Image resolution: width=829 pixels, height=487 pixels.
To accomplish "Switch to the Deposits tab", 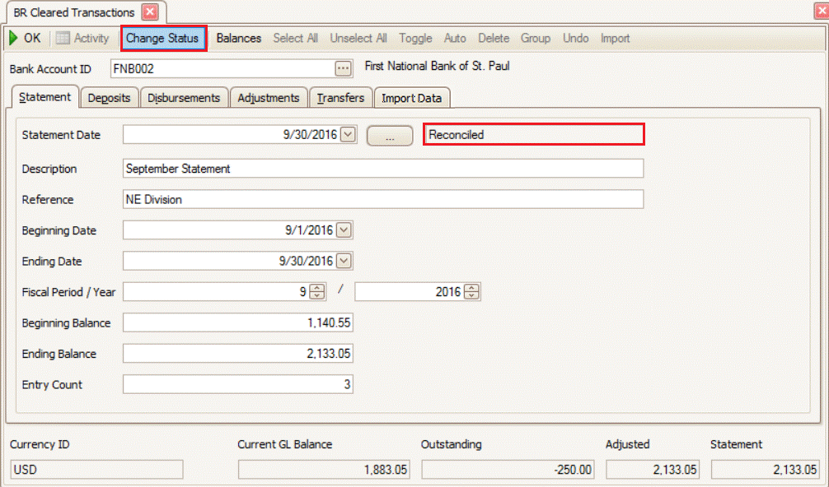I will point(109,98).
